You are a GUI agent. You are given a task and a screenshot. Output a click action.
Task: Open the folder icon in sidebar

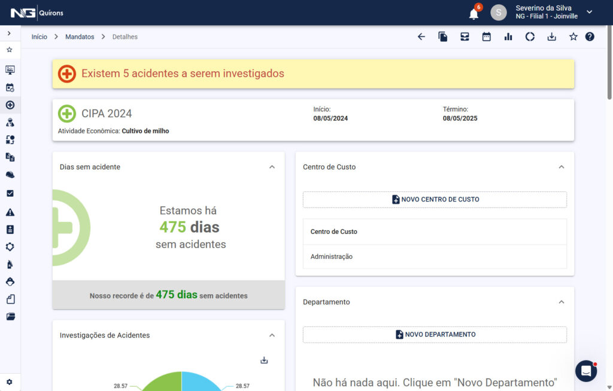click(10, 316)
